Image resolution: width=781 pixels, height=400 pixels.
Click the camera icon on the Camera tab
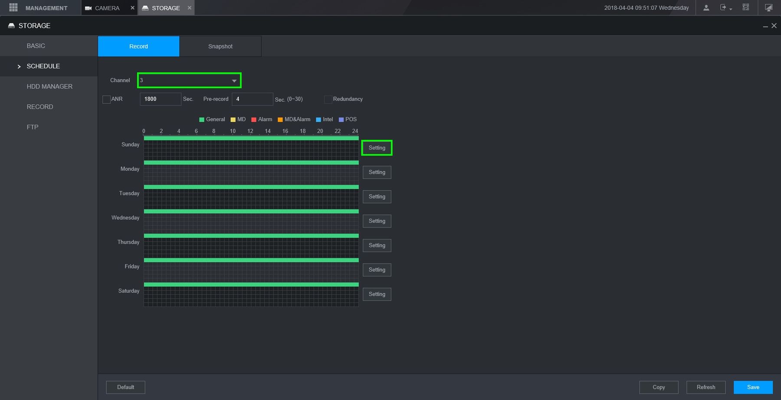88,8
